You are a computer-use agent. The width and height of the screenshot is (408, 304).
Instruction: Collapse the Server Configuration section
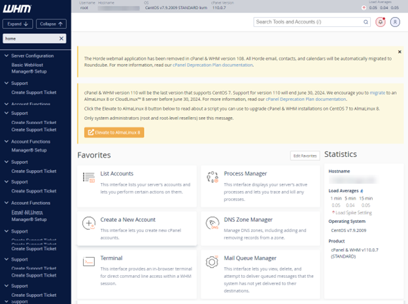(x=6, y=56)
